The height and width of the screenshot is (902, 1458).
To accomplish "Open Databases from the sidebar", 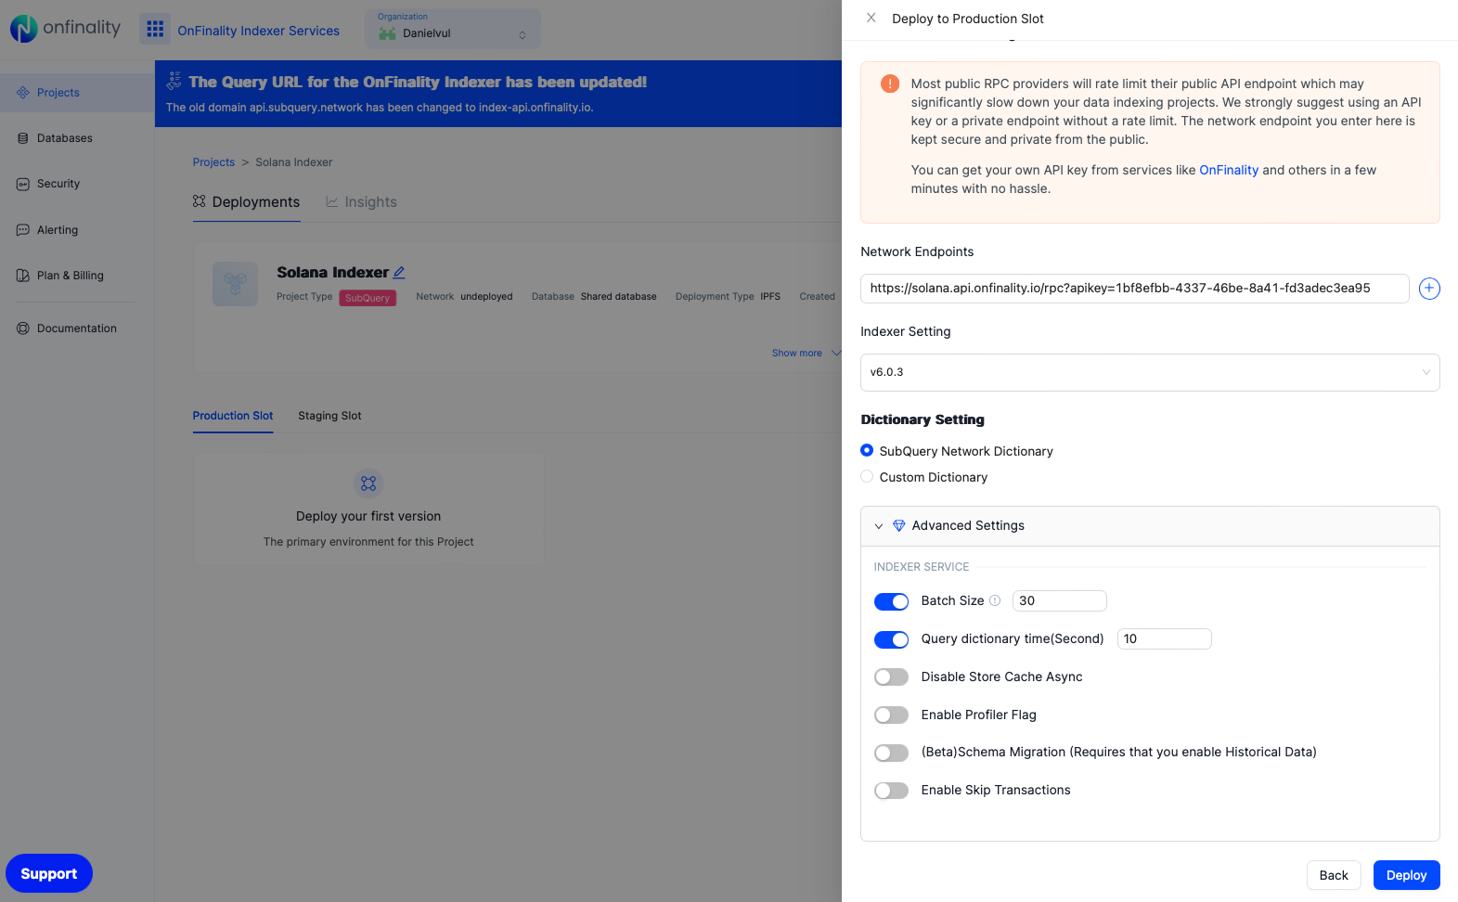I will (64, 138).
